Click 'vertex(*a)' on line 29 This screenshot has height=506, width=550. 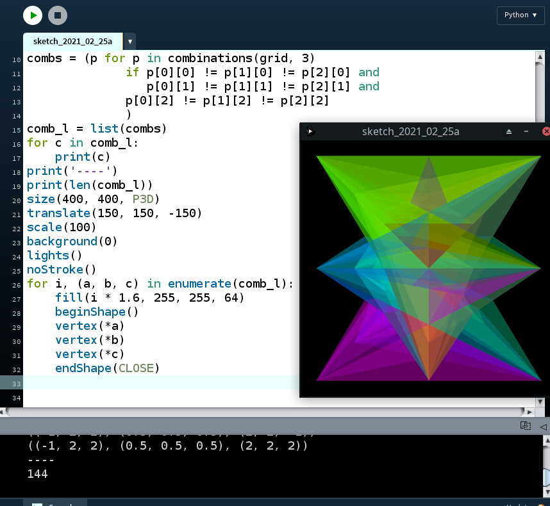90,326
